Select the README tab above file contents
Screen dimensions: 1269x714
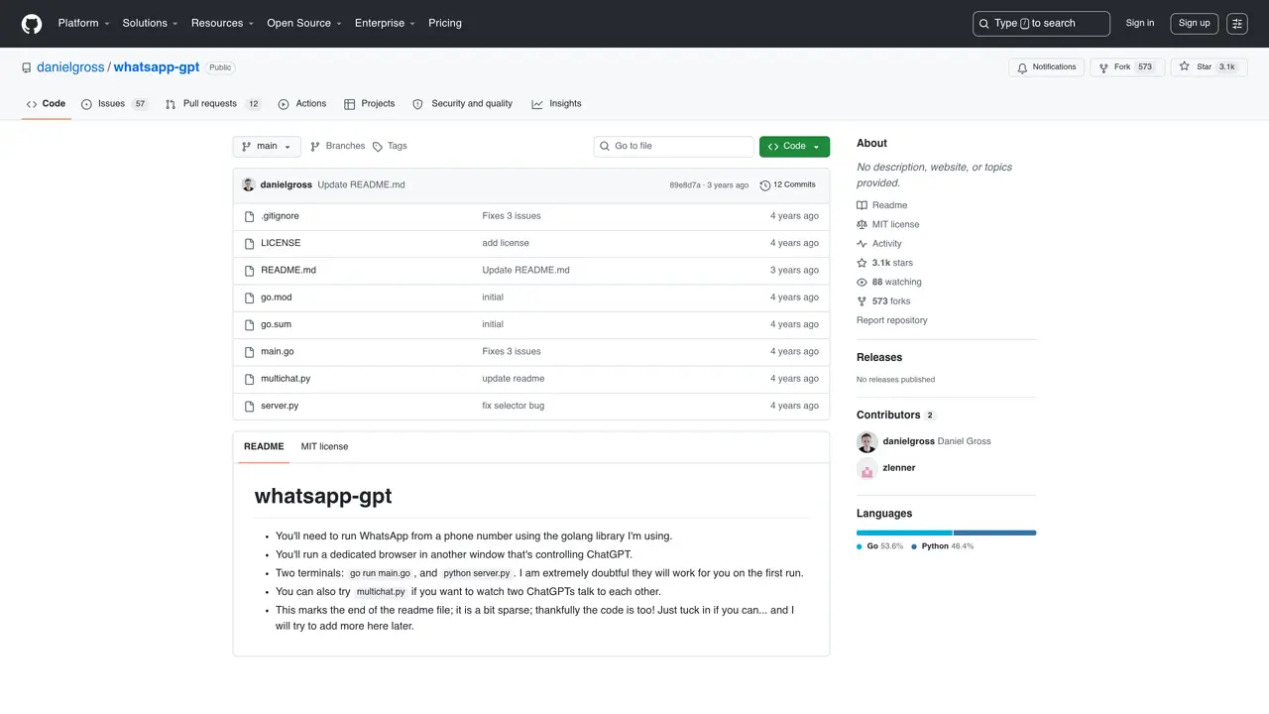(264, 447)
